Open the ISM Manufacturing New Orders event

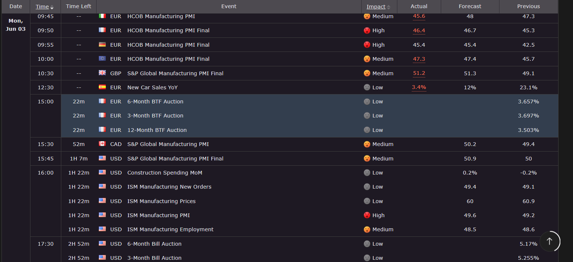tap(169, 187)
